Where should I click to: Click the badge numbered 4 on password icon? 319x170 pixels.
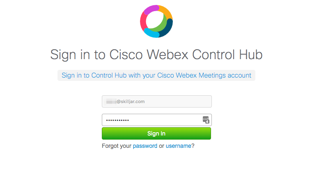pos(207,122)
